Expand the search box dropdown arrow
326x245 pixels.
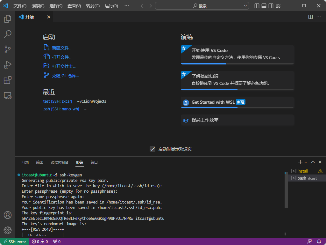[245, 6]
